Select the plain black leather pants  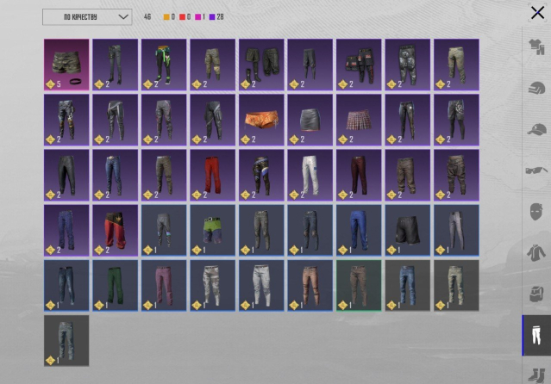pyautogui.click(x=66, y=175)
